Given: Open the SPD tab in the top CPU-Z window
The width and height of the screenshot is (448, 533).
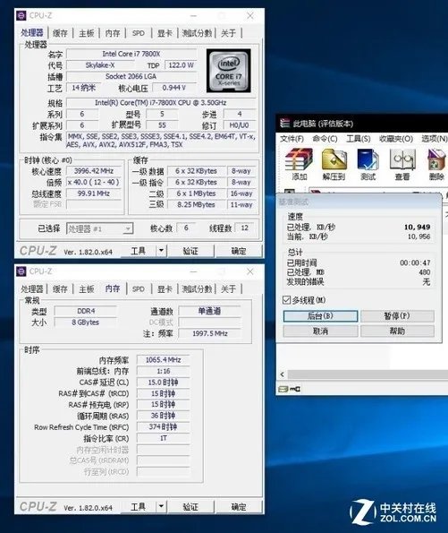Looking at the screenshot, I should pyautogui.click(x=139, y=33).
